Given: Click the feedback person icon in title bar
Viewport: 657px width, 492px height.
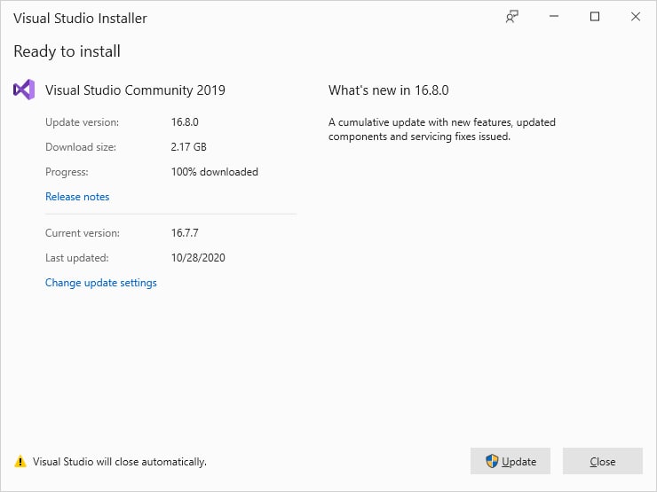Looking at the screenshot, I should pos(511,17).
